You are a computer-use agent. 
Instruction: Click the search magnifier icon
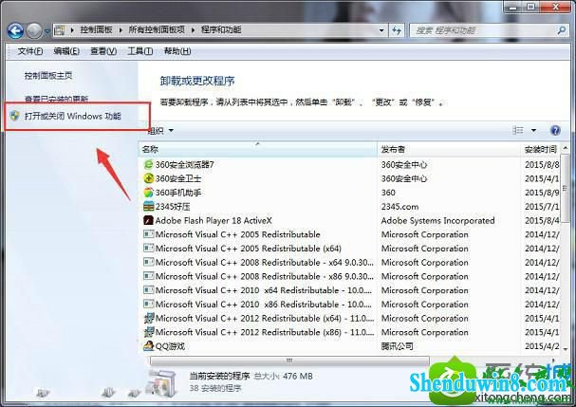[562, 30]
